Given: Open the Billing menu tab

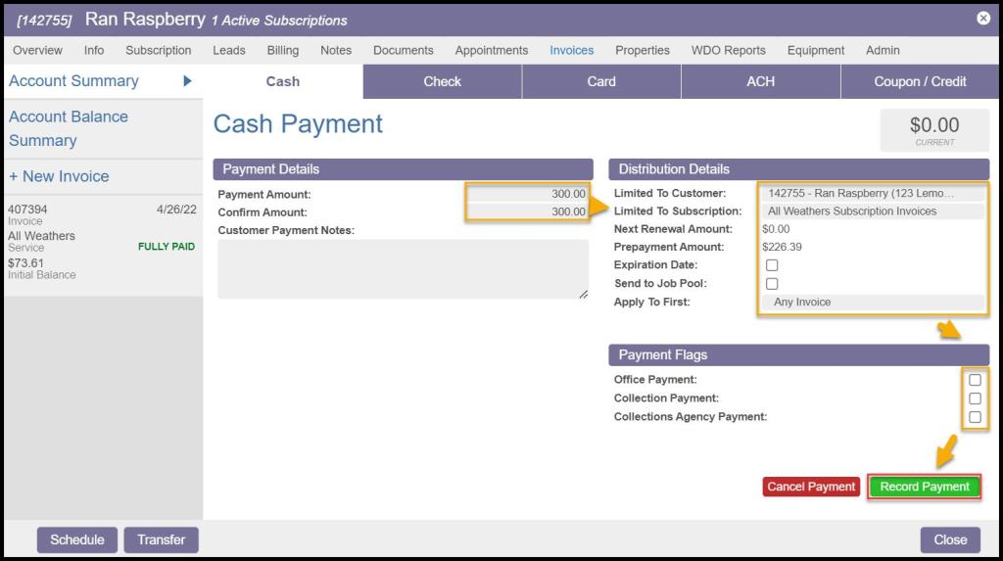Looking at the screenshot, I should [x=283, y=50].
